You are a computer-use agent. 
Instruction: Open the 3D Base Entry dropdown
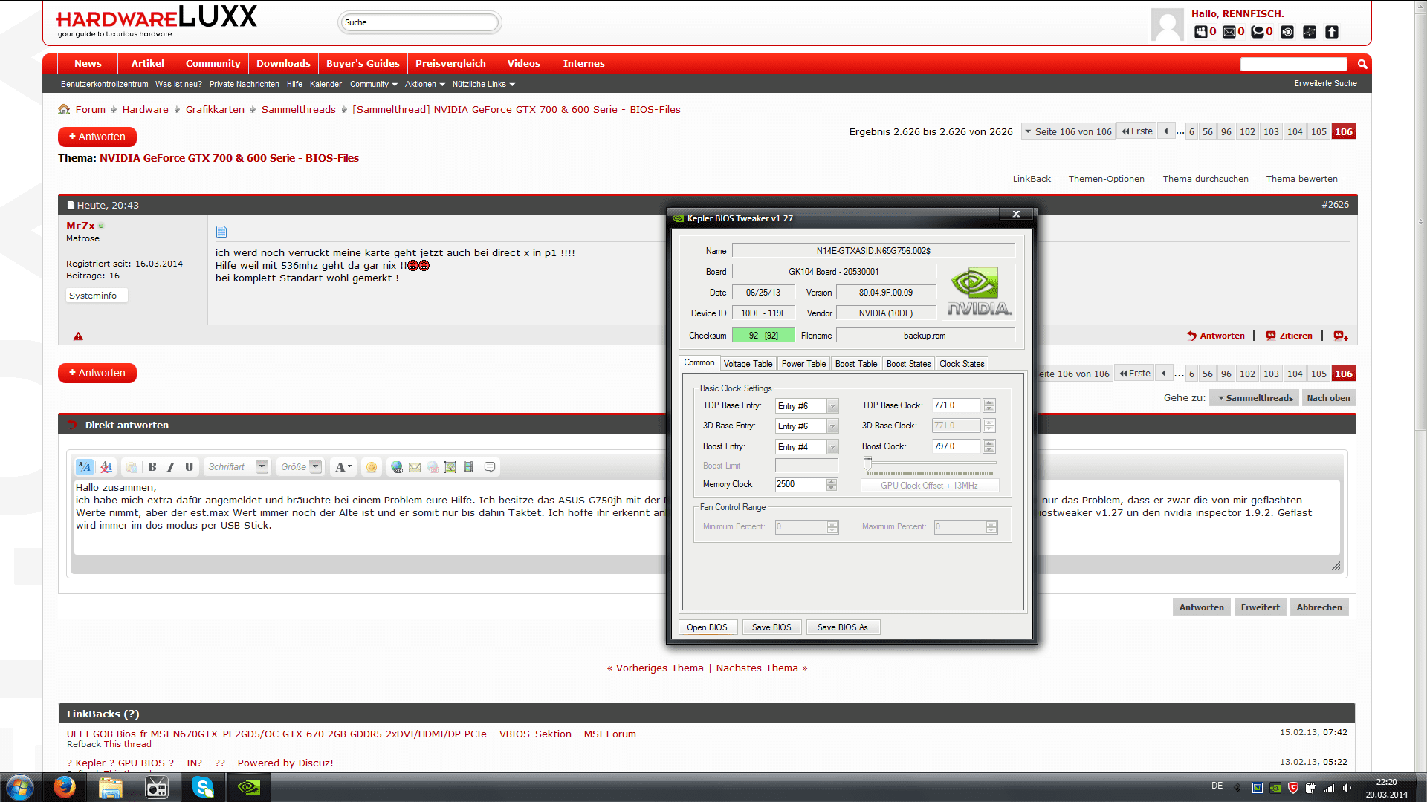pyautogui.click(x=832, y=426)
